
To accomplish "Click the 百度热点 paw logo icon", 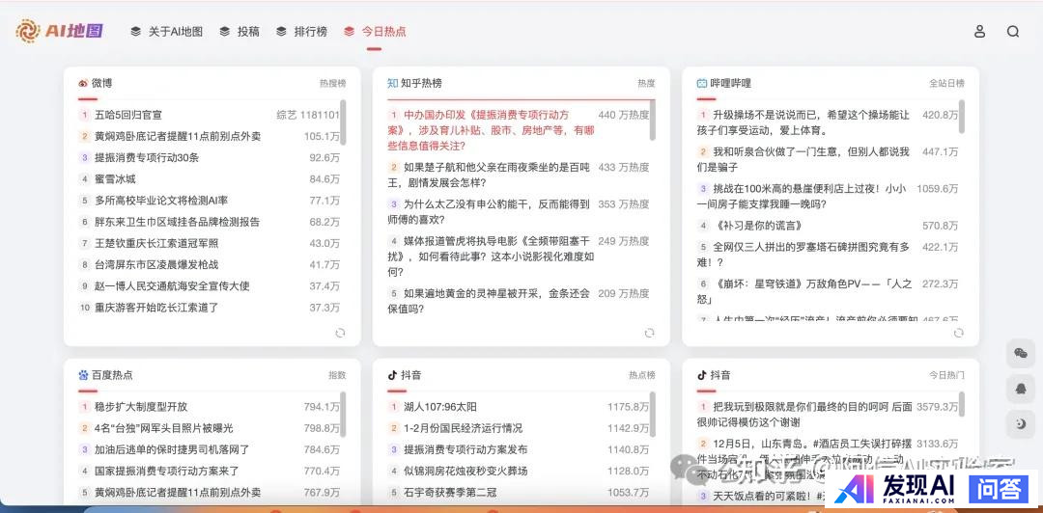I will click(x=83, y=375).
